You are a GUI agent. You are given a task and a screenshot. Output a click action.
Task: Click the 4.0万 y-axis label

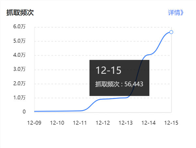point(20,55)
